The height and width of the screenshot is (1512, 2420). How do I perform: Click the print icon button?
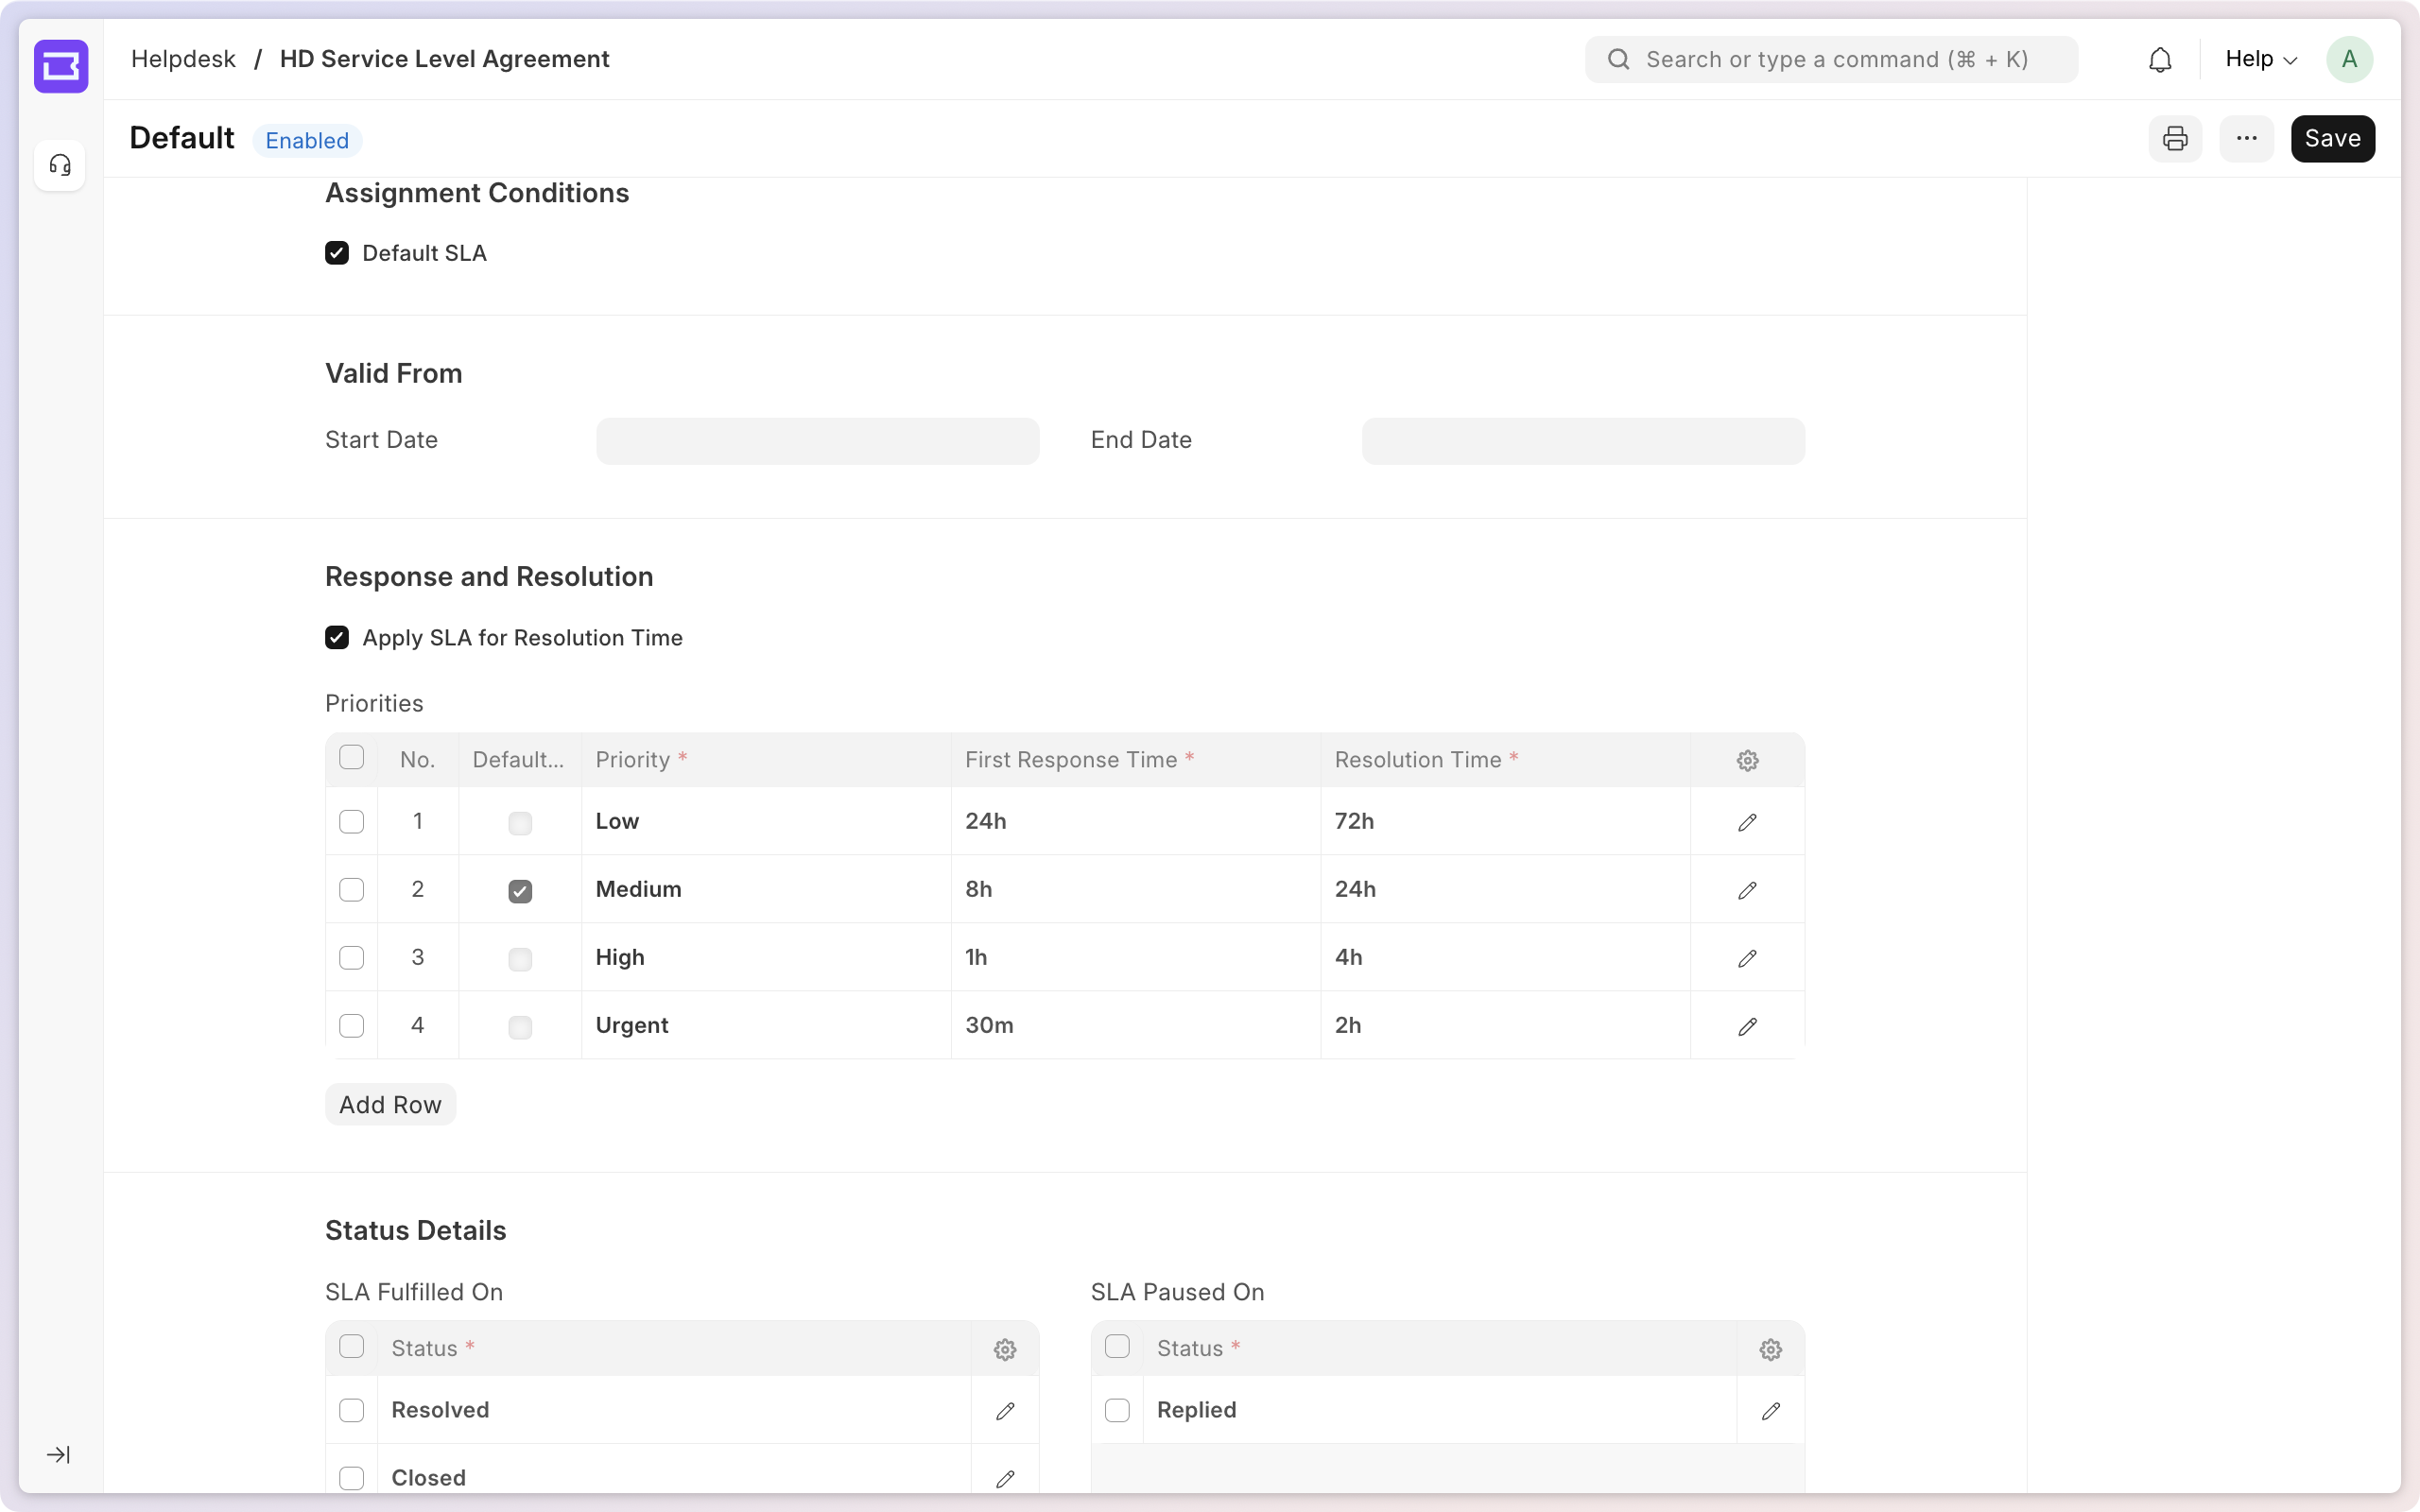(2175, 139)
